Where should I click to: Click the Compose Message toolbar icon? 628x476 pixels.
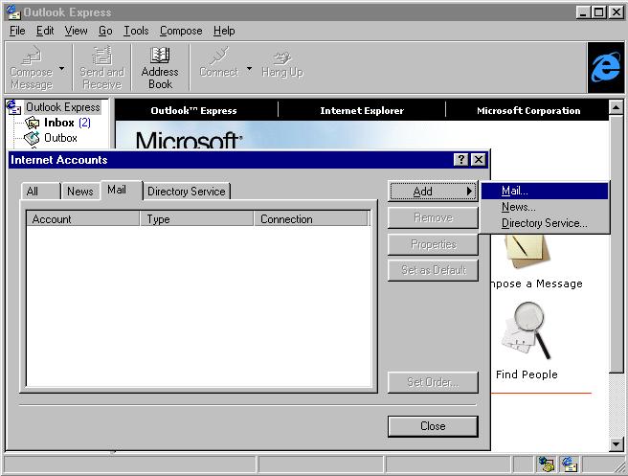[32, 67]
